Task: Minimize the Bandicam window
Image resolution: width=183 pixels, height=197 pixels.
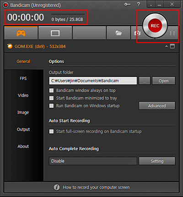Action: point(159,4)
